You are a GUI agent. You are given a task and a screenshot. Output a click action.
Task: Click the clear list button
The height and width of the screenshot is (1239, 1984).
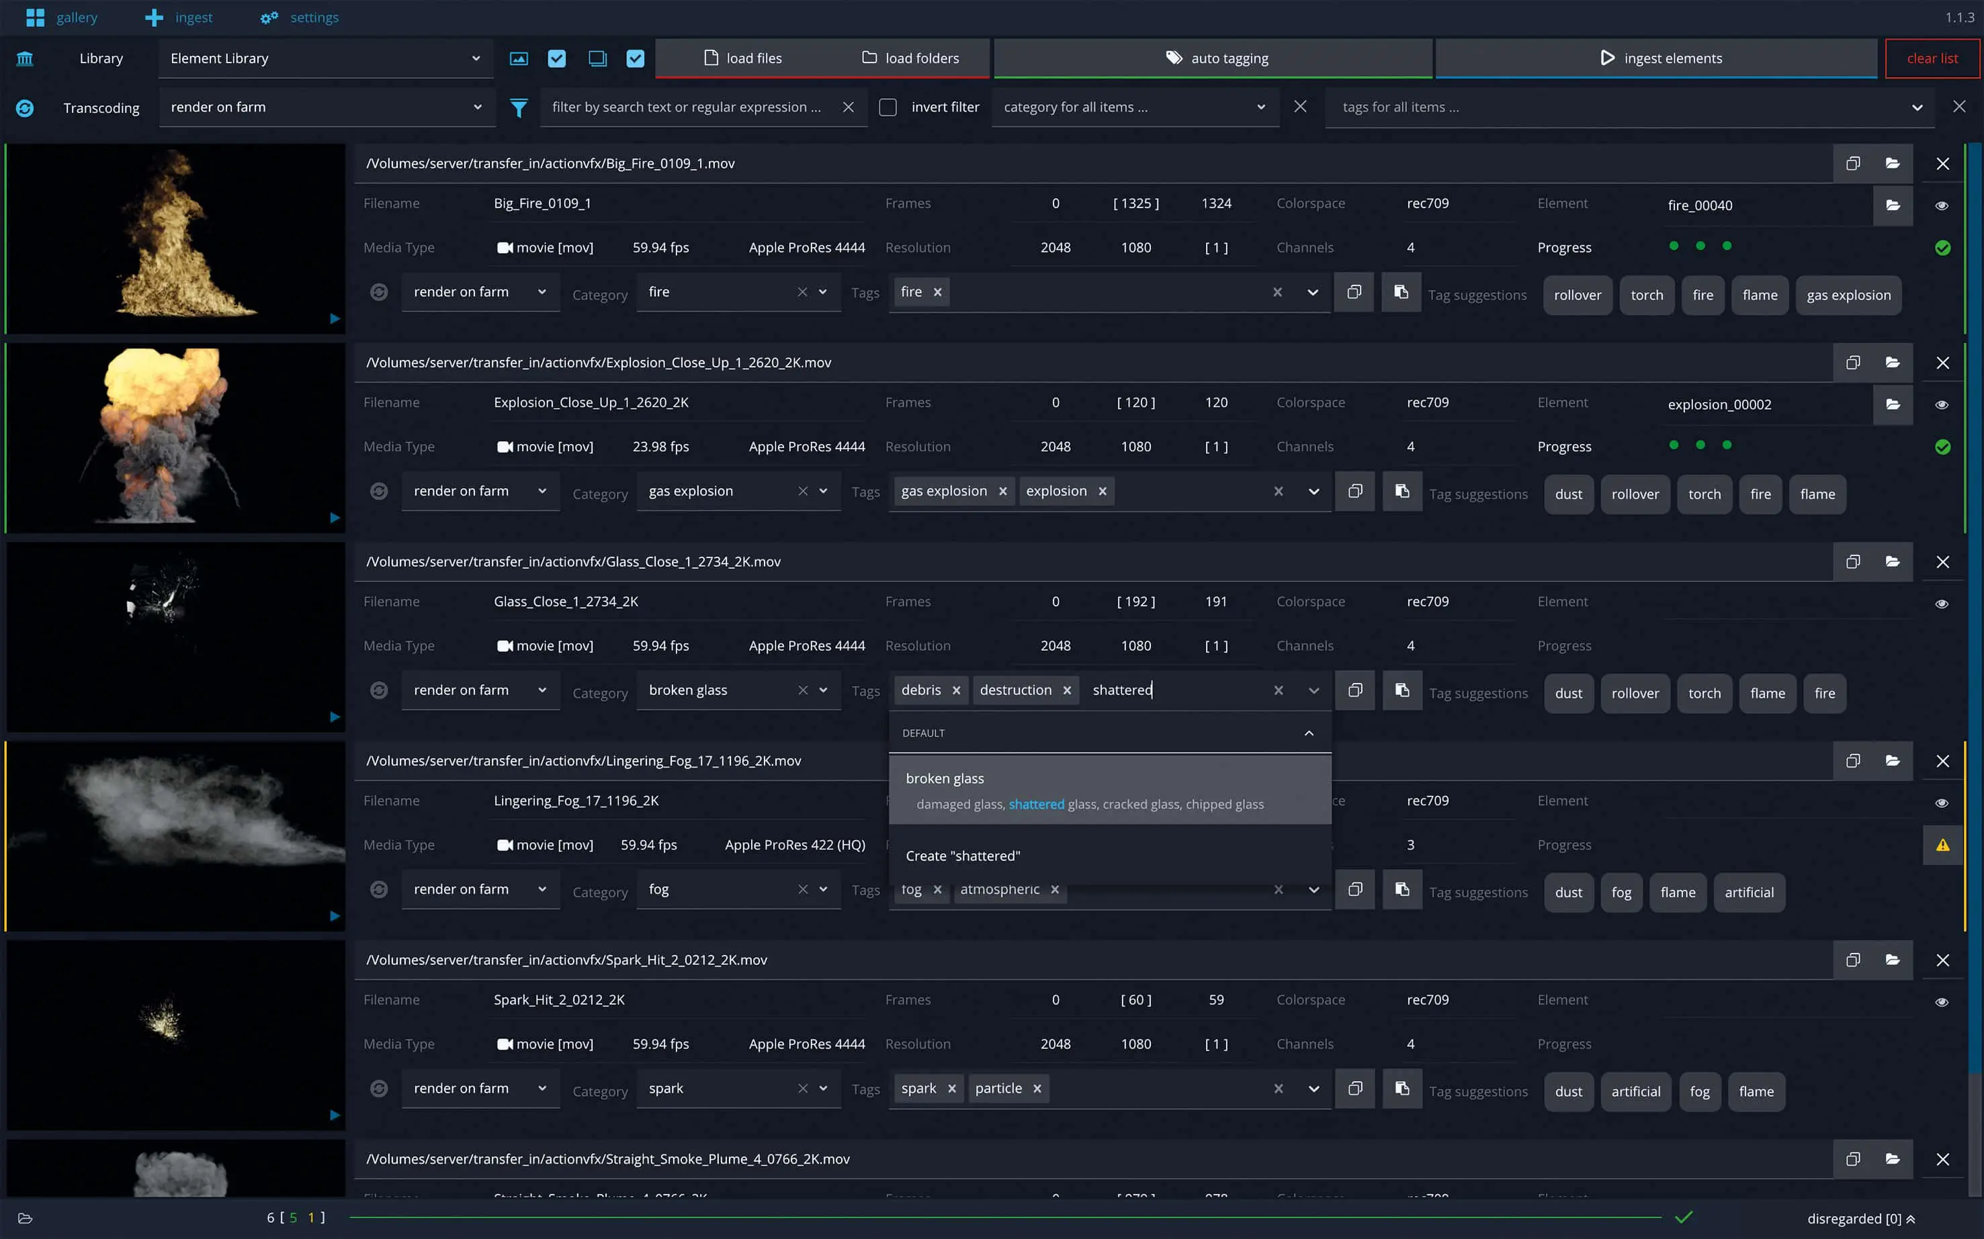pos(1932,58)
